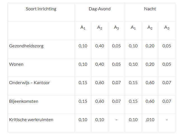The width and height of the screenshot is (183, 139).
Task: Click the Wonen row label
Action: (x=16, y=64)
